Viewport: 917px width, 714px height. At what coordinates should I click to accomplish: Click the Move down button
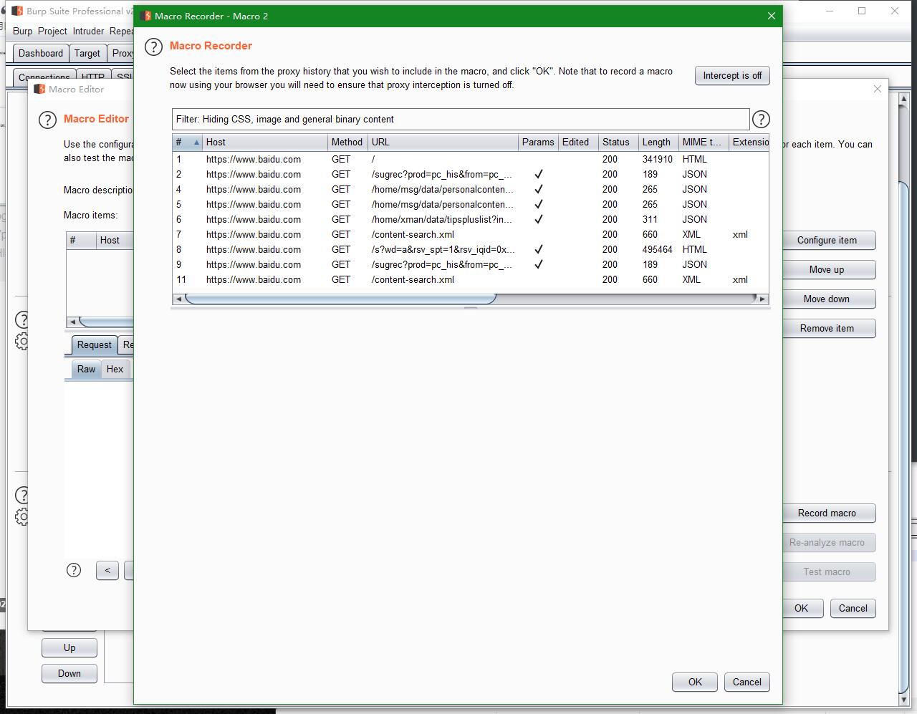(827, 299)
